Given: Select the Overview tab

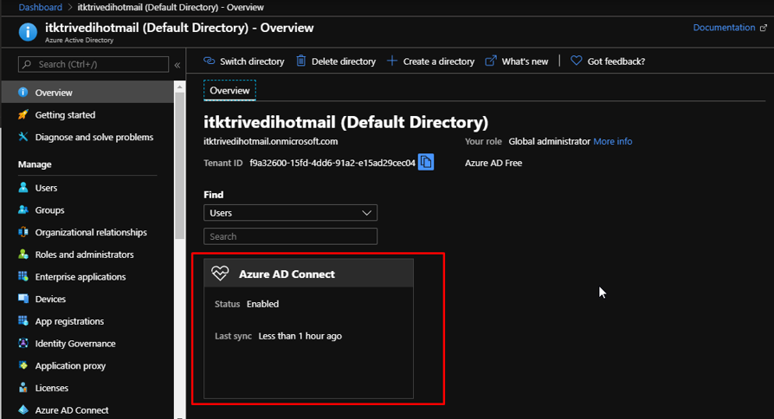Looking at the screenshot, I should 229,90.
